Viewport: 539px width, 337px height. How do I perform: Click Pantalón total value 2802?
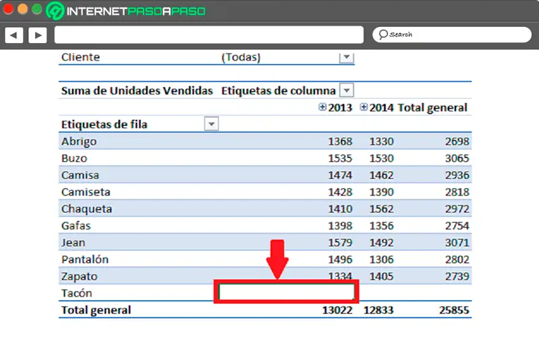457,259
